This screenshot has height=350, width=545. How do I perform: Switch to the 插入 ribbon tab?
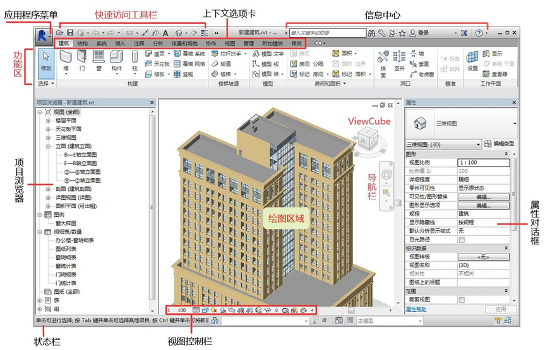tap(120, 44)
